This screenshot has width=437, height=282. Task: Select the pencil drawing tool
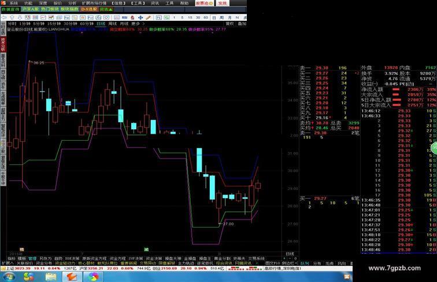[148, 17]
